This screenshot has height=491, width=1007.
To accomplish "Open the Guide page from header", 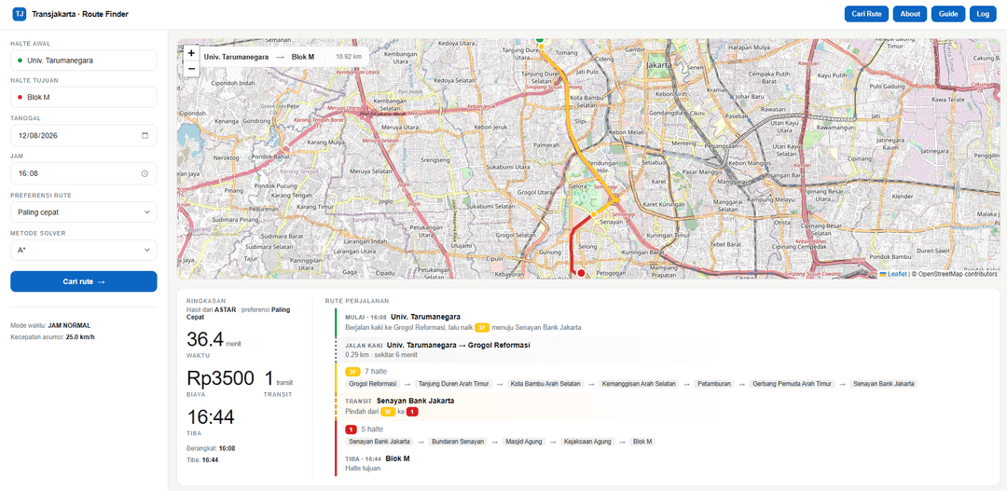I will pyautogui.click(x=948, y=13).
